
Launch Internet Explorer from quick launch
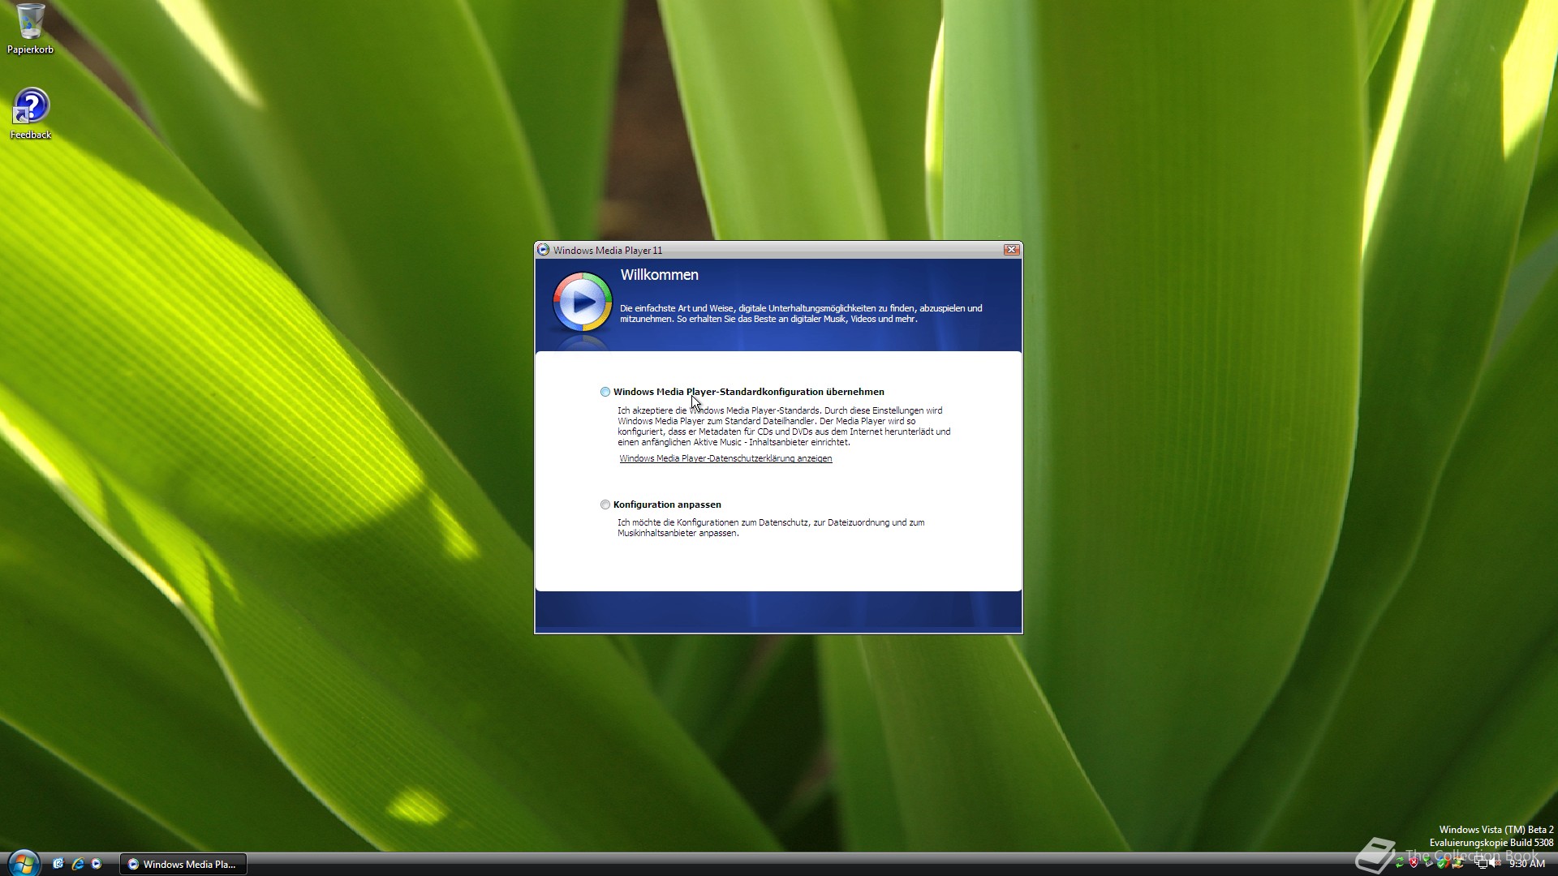pos(78,864)
